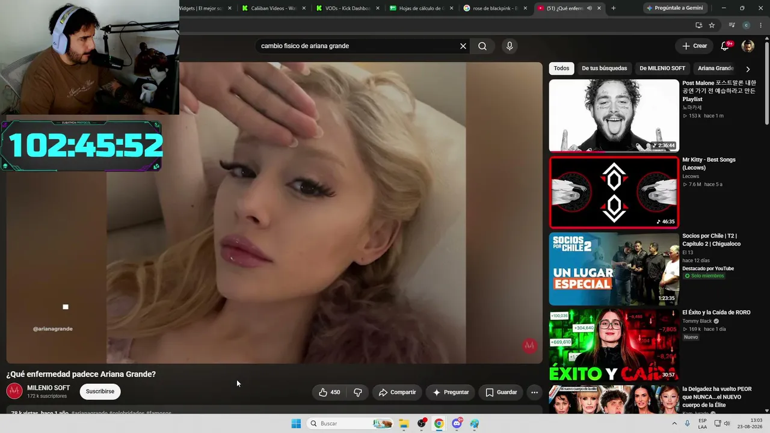Viewport: 770px width, 433px height.
Task: Open the volume tray icon
Action: [x=727, y=423]
